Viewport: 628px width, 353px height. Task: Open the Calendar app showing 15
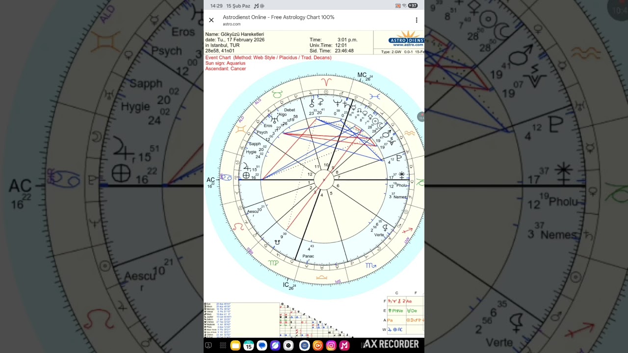point(249,346)
